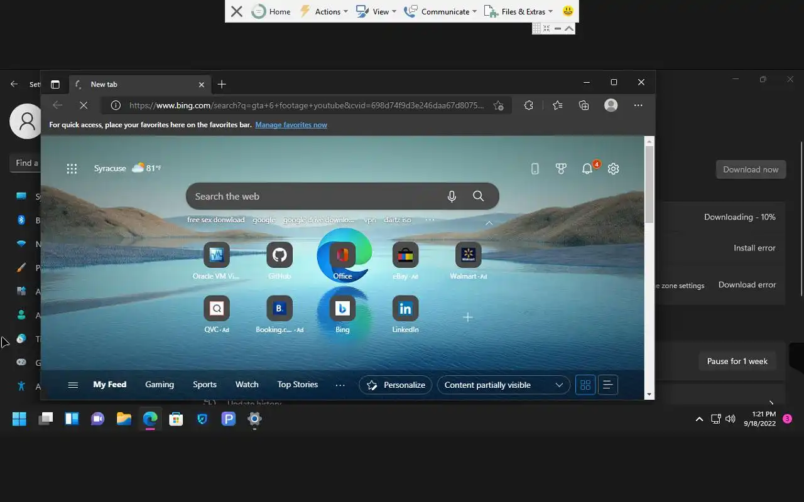Open the feed hamburger menu
This screenshot has height=502, width=804.
tap(73, 385)
